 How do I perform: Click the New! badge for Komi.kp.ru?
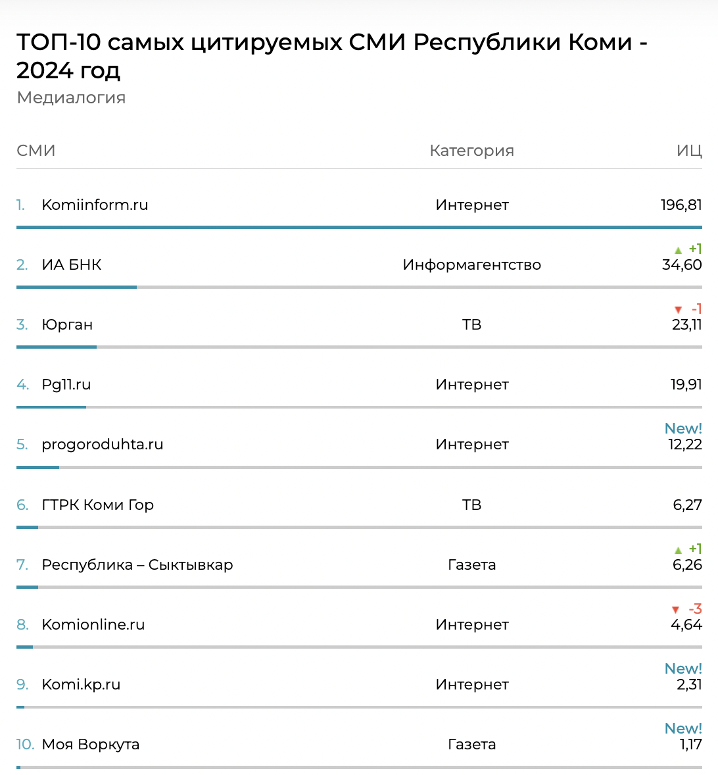pos(683,669)
